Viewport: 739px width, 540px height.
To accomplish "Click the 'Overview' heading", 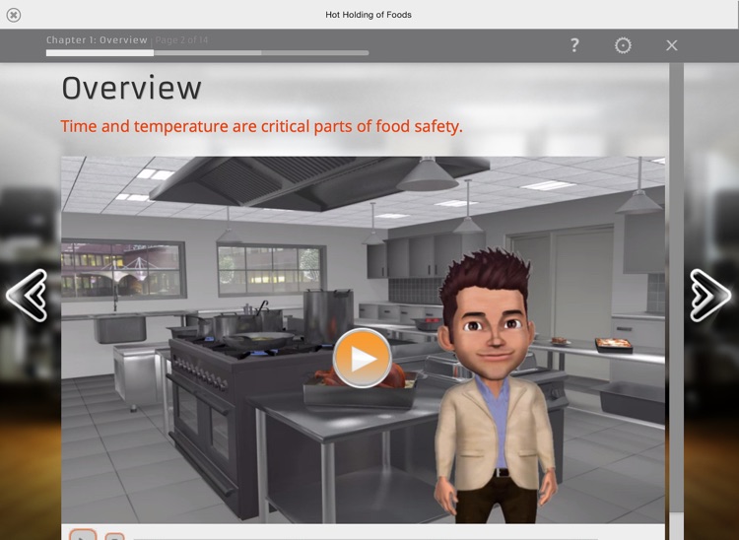I will [x=131, y=88].
